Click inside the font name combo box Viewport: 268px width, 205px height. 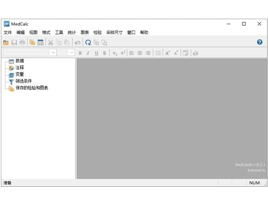click(28, 52)
